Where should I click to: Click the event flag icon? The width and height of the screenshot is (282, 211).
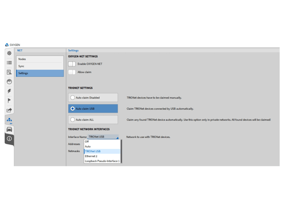coord(9,101)
